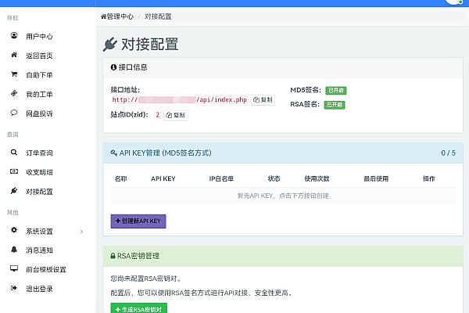
Task: Expand the 系统设置 submenu chevron
Action: click(x=81, y=232)
